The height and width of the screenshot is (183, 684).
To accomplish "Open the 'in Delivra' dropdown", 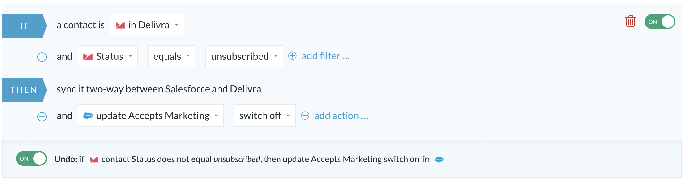I will 147,25.
